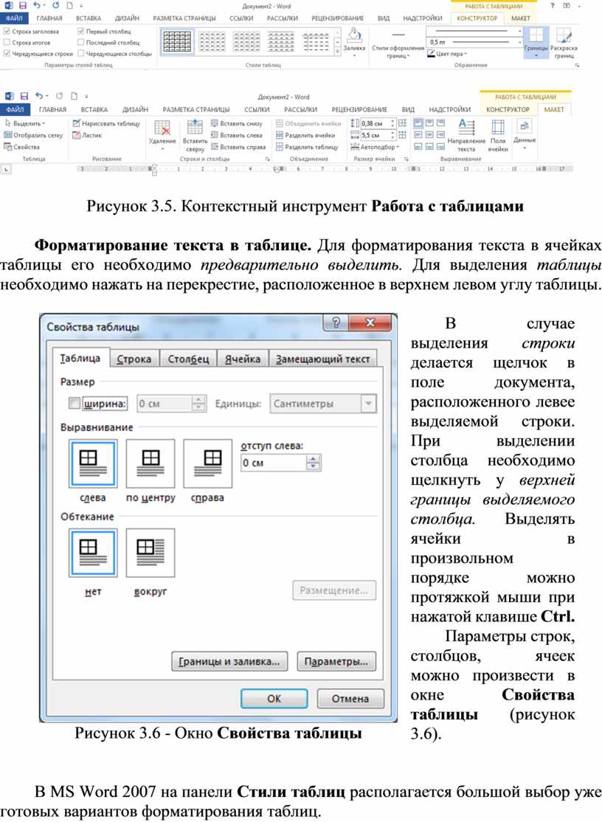Select вокруг text wrapping option
Image resolution: width=602 pixels, height=822 pixels.
[x=150, y=553]
